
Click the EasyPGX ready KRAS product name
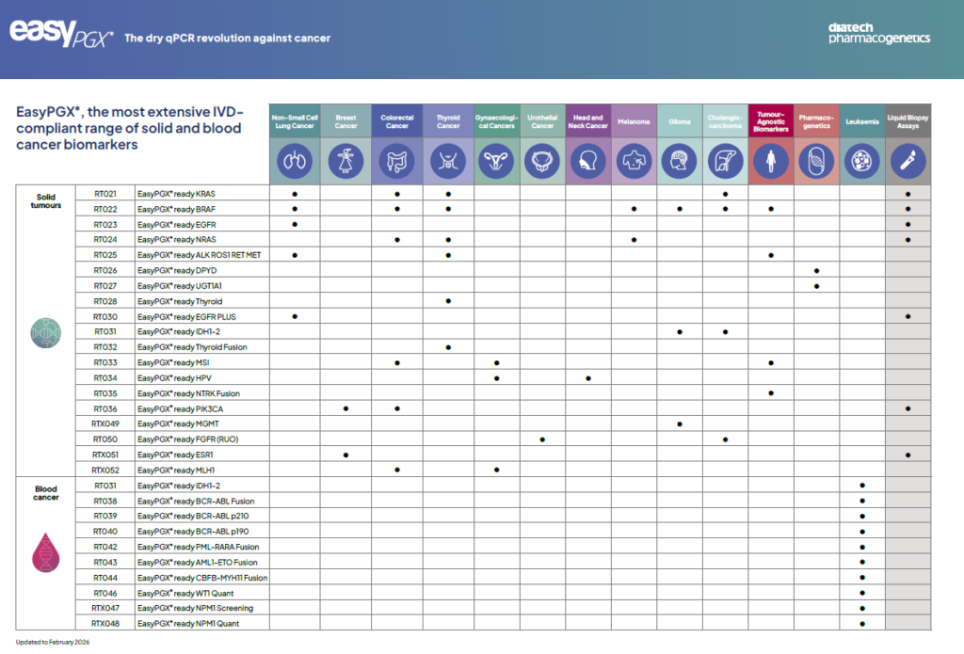[x=176, y=194]
